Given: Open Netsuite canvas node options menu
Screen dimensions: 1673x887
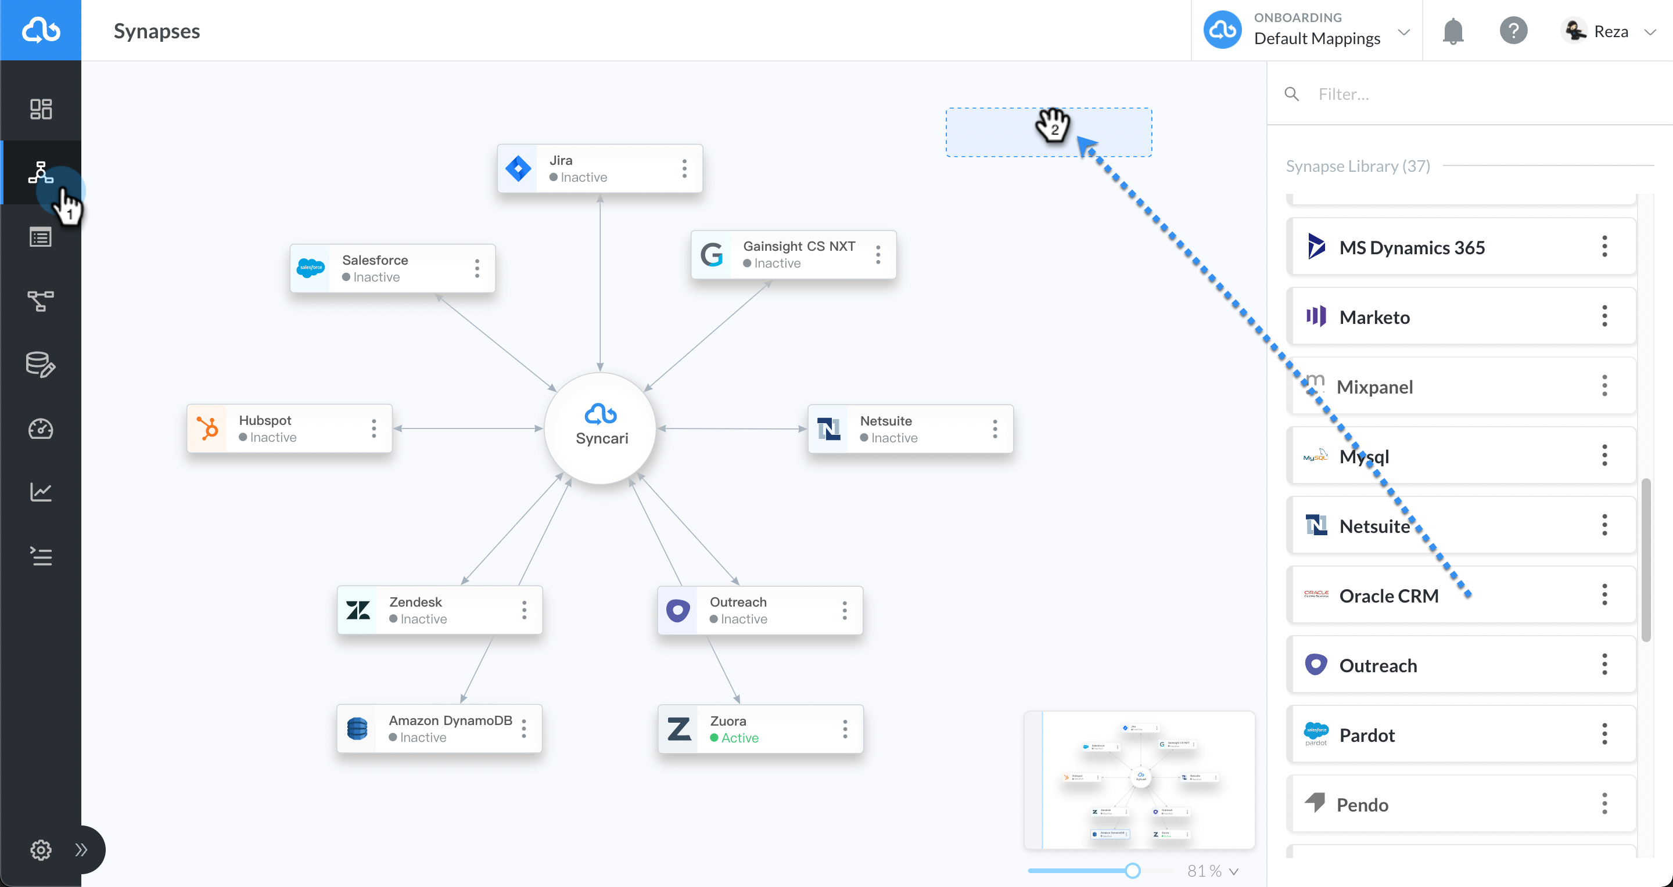Looking at the screenshot, I should click(x=995, y=428).
